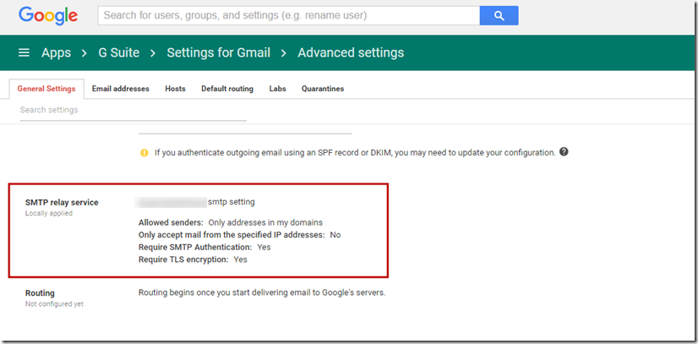Click the SMTP relay service heading
This screenshot has width=698, height=344.
point(62,203)
